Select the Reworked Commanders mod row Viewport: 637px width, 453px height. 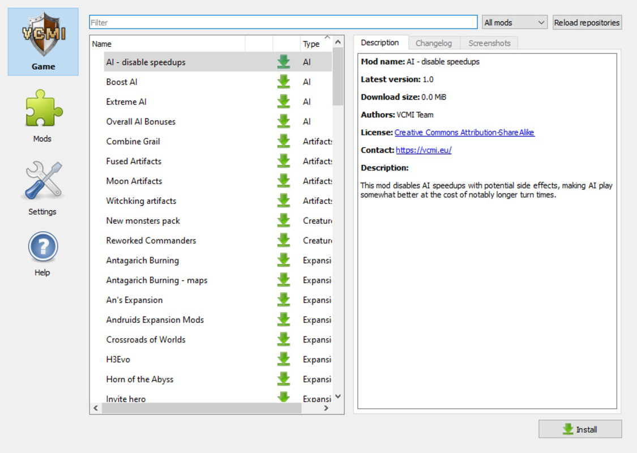[218, 240]
